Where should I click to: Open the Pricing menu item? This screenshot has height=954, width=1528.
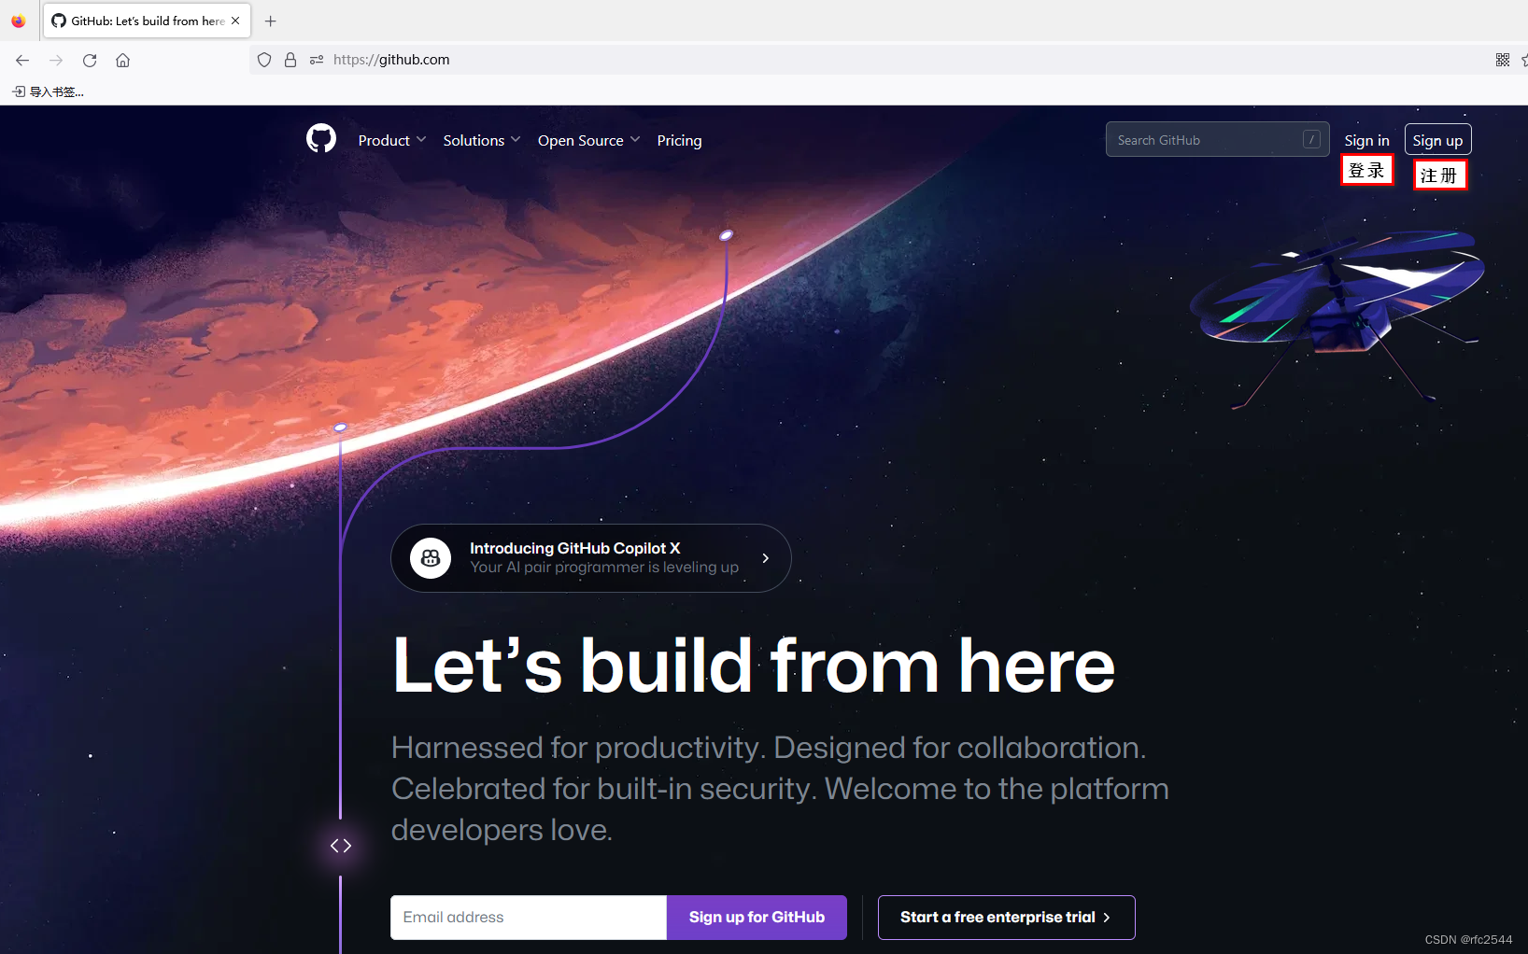(679, 140)
